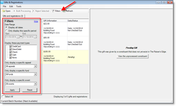Close the Gifts & Registrations window
The height and width of the screenshot is (106, 176).
[x=170, y=2]
